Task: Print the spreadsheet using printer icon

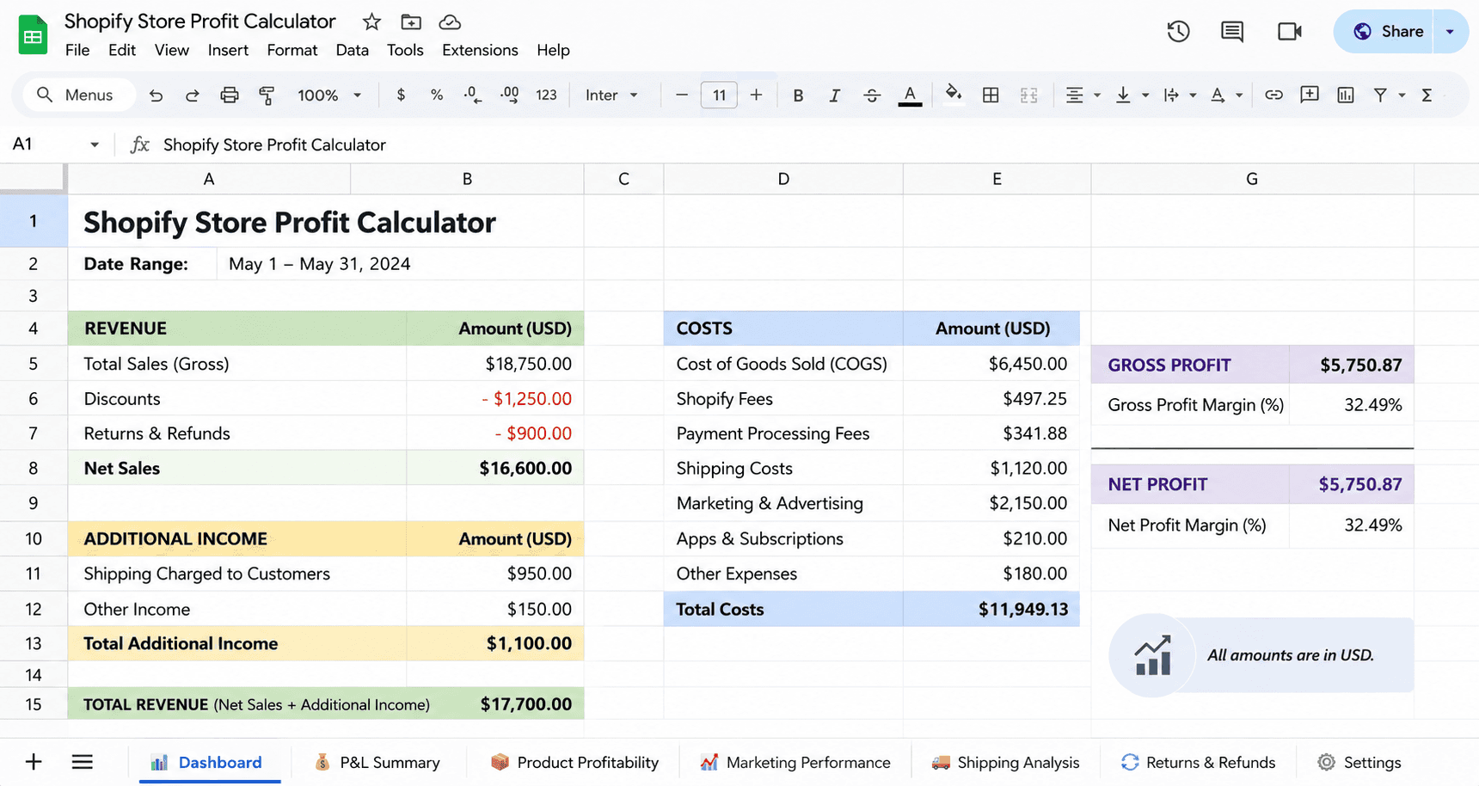Action: click(x=230, y=95)
